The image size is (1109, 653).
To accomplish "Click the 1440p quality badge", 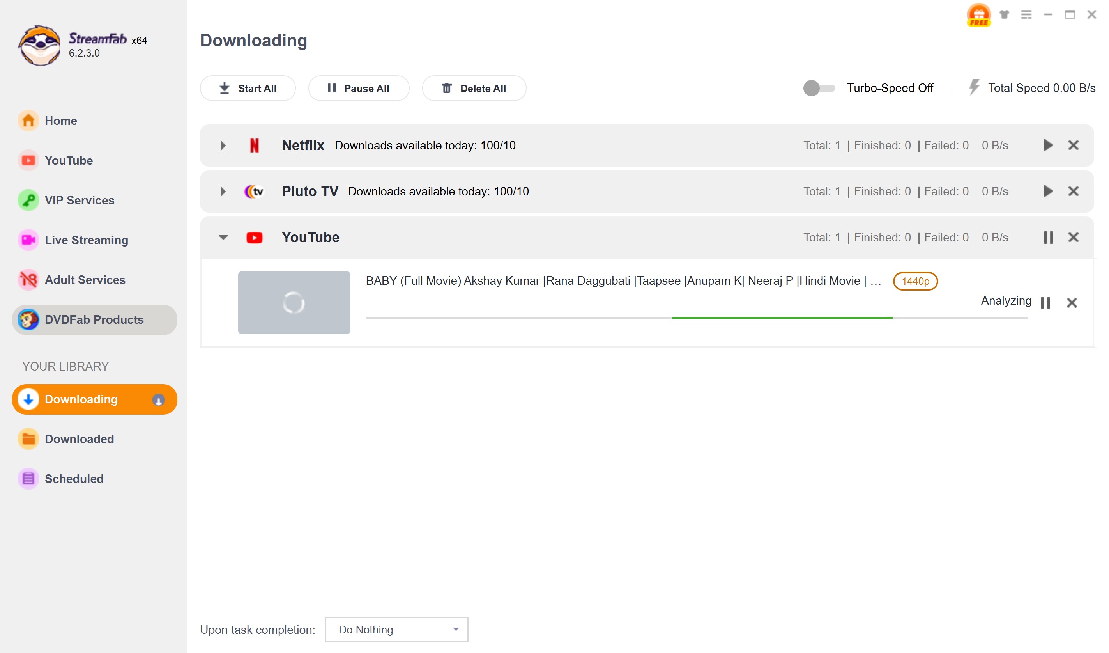I will coord(915,281).
